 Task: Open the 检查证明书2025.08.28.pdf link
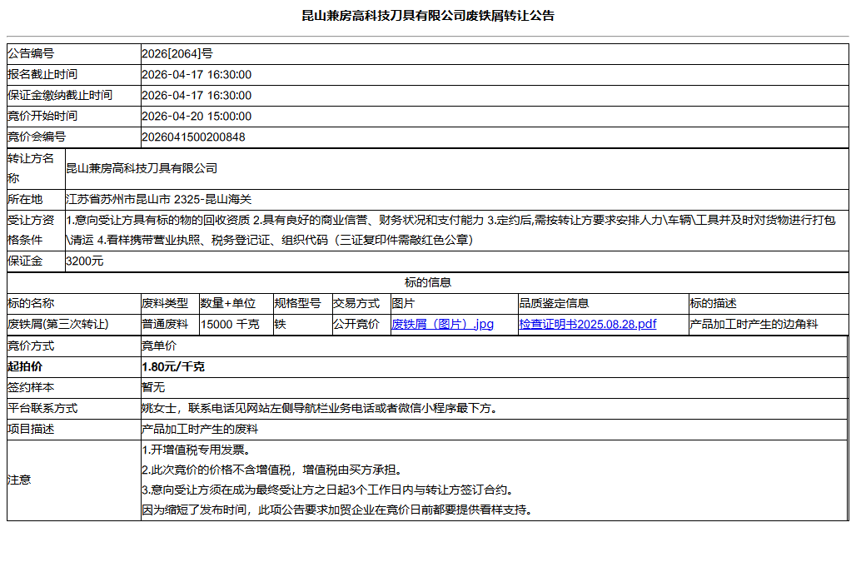pos(587,324)
